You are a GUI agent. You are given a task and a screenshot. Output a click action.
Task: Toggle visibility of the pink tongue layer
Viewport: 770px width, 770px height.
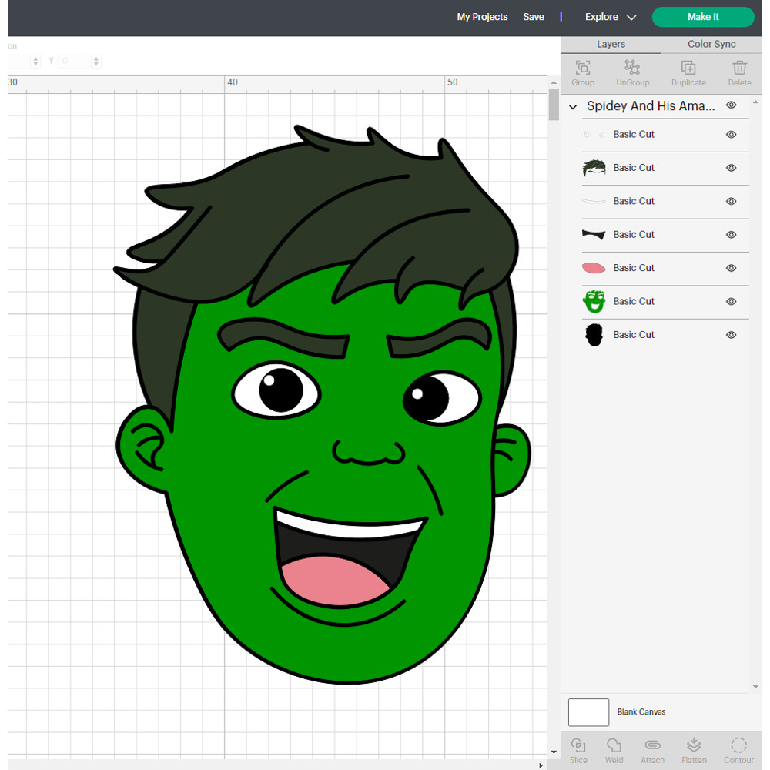pos(731,268)
